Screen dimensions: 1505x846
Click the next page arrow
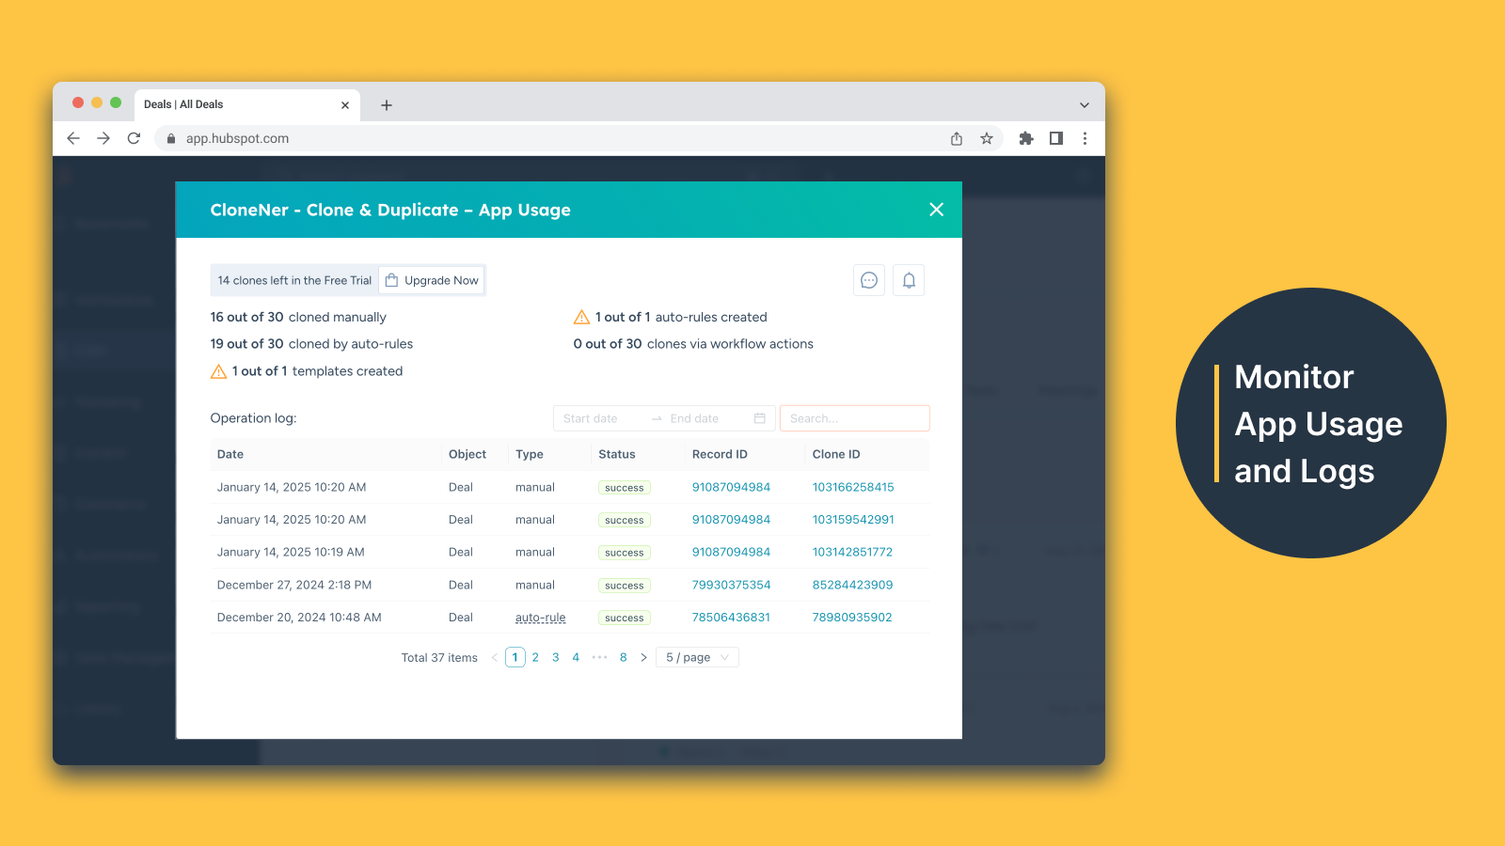643,657
